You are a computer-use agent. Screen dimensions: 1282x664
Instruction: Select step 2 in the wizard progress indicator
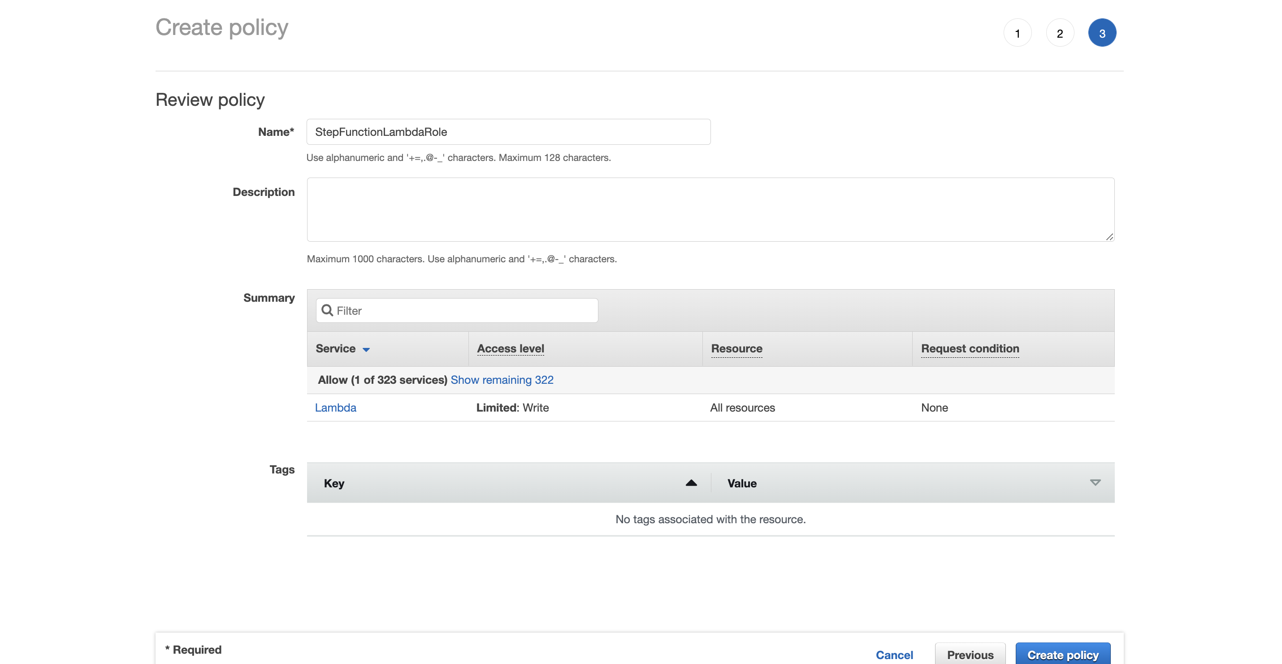pyautogui.click(x=1060, y=32)
